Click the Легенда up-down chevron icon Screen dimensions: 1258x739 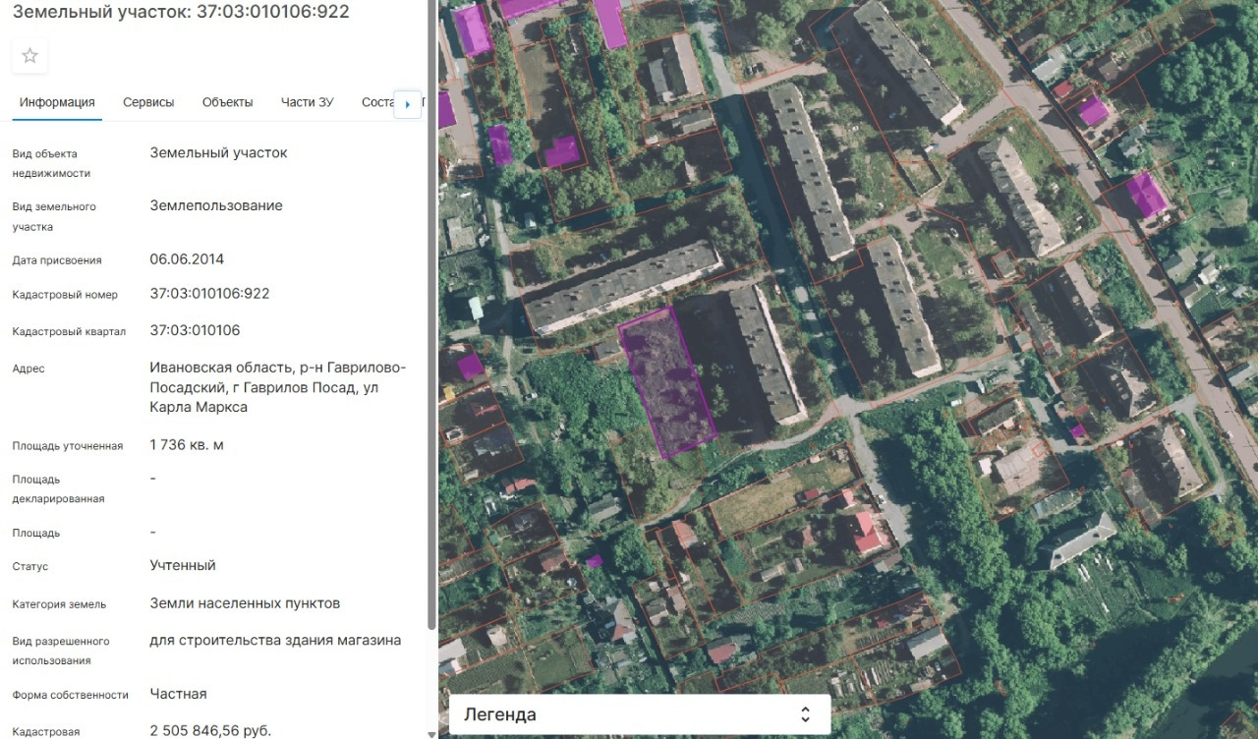805,714
